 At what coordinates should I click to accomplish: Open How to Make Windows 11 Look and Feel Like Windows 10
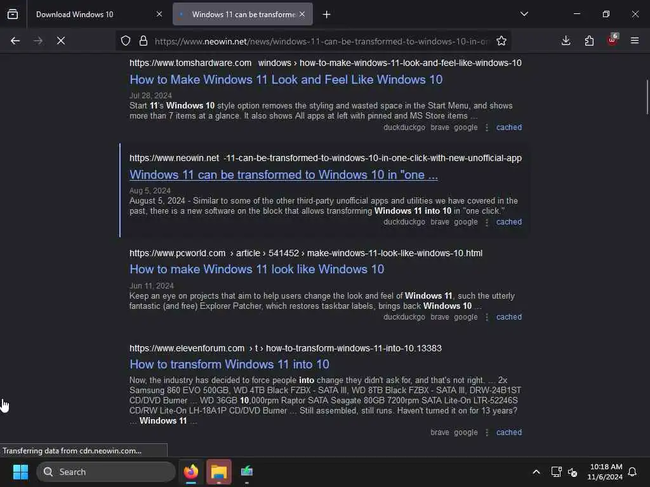pyautogui.click(x=286, y=79)
